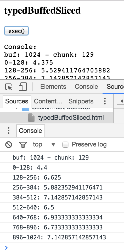Screen dimensions: 124x252
Task: Open the top context dropdown arrow
Action: (53, 145)
